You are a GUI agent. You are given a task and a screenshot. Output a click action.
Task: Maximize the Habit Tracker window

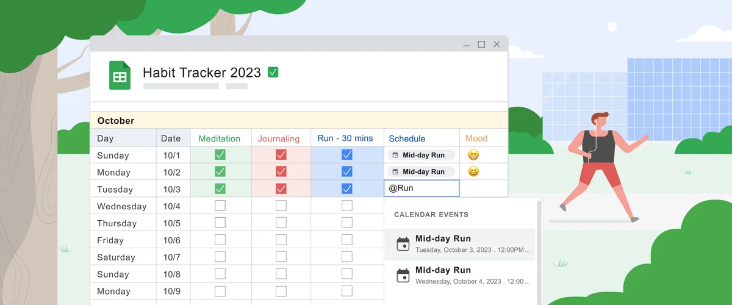click(x=481, y=45)
